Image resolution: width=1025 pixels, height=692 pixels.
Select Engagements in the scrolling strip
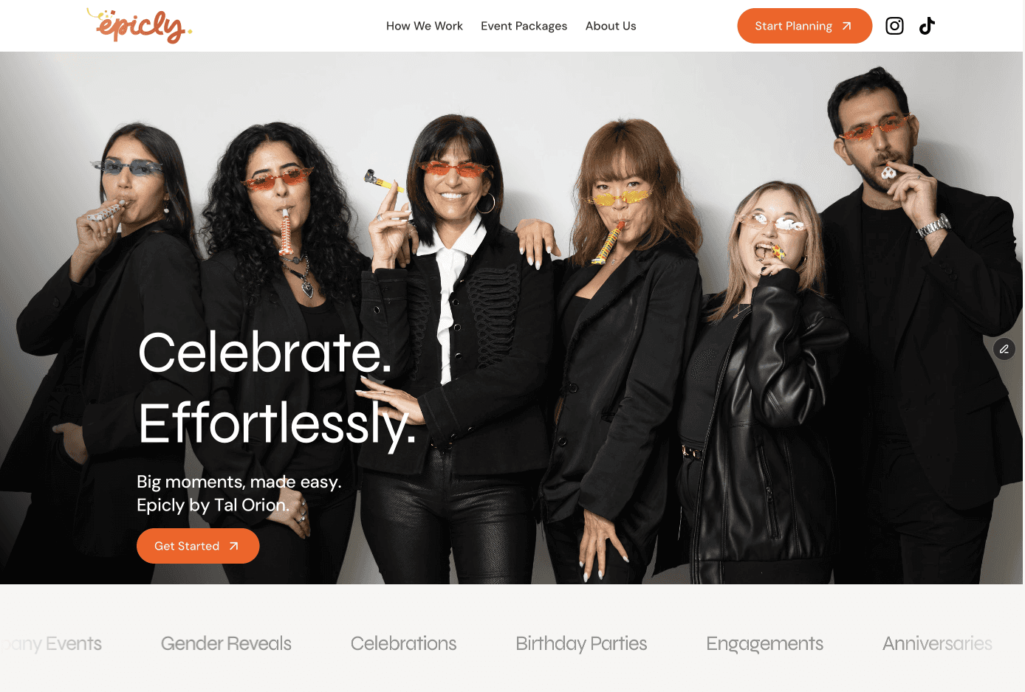pyautogui.click(x=764, y=644)
